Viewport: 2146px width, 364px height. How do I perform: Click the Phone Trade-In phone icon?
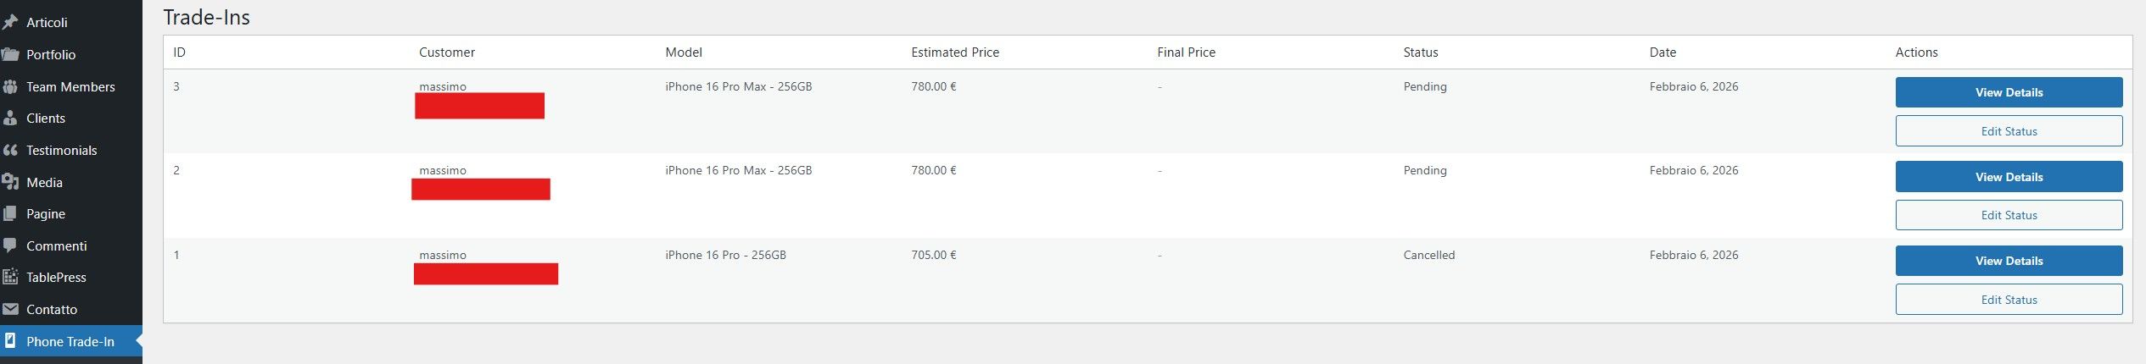[x=10, y=341]
